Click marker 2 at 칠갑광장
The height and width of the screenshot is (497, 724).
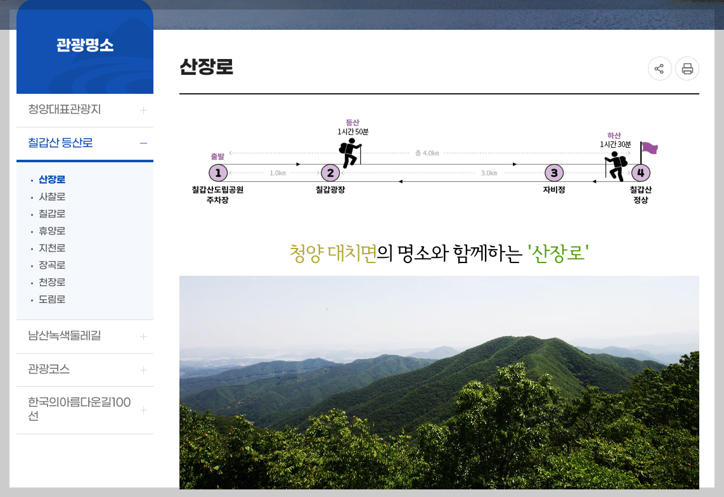[x=330, y=172]
